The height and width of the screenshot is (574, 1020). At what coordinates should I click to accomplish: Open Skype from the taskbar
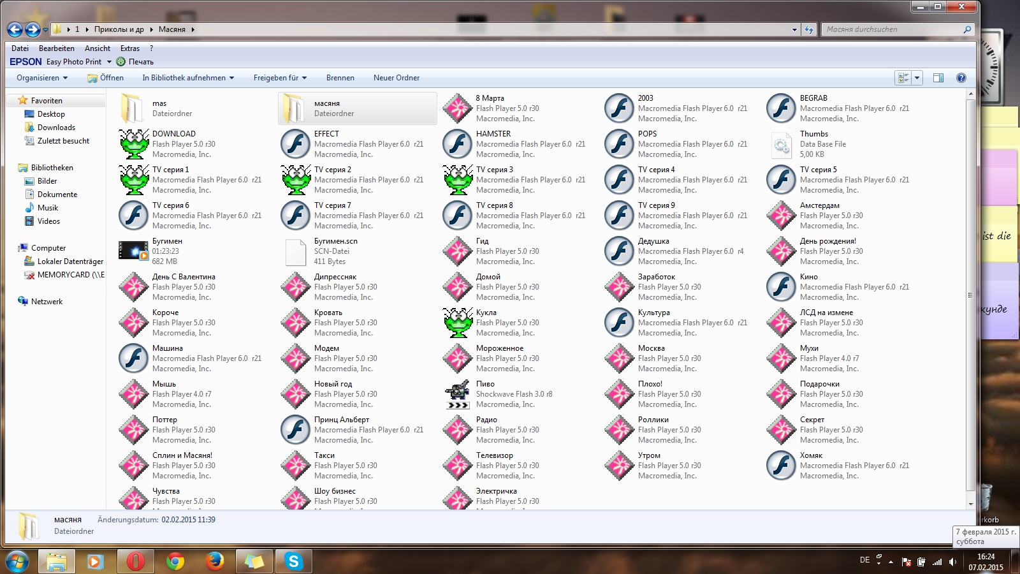pos(293,561)
